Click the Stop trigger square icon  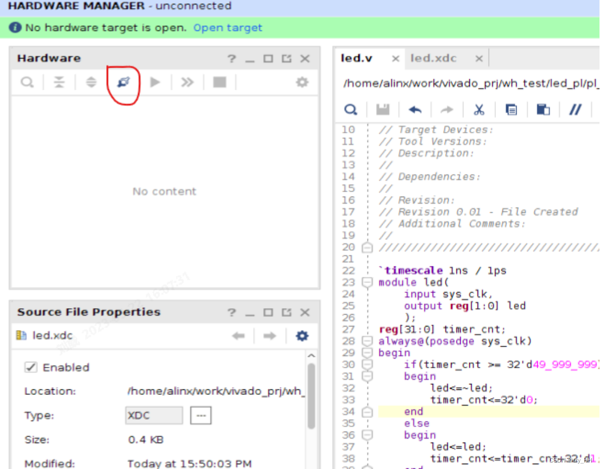tap(220, 82)
